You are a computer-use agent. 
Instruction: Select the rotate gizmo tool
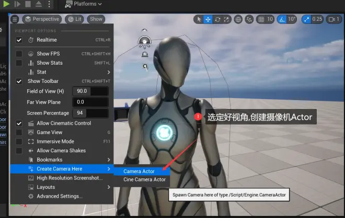coord(217,19)
